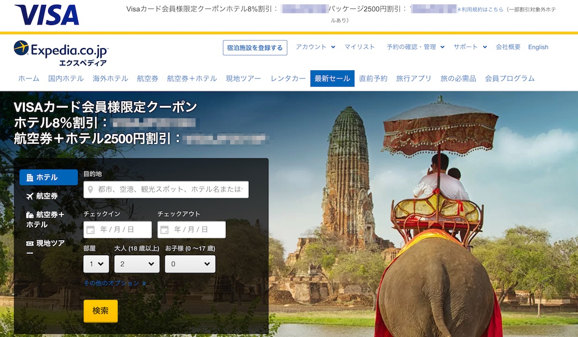Open 旅の必需品 in the navigation bar
Viewport: 578px width, 337px height.
(459, 78)
